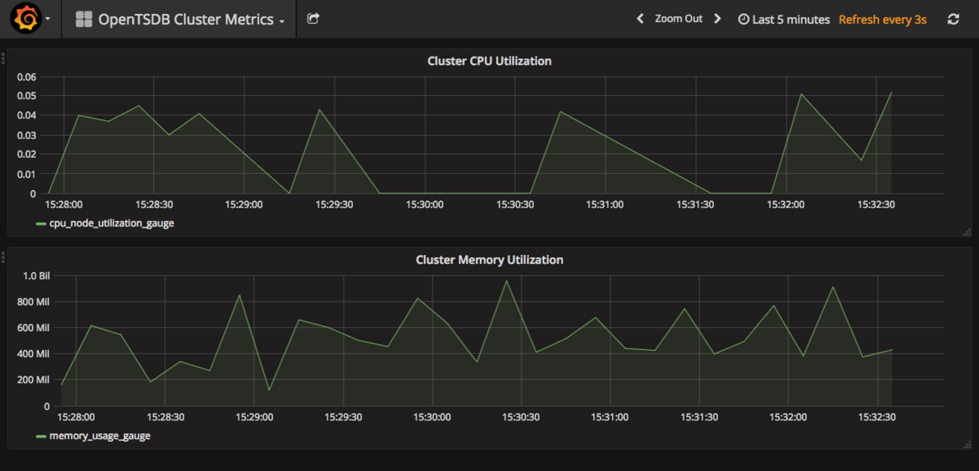Open color picker for cpu_node_utilization_gauge legend line

(x=41, y=224)
